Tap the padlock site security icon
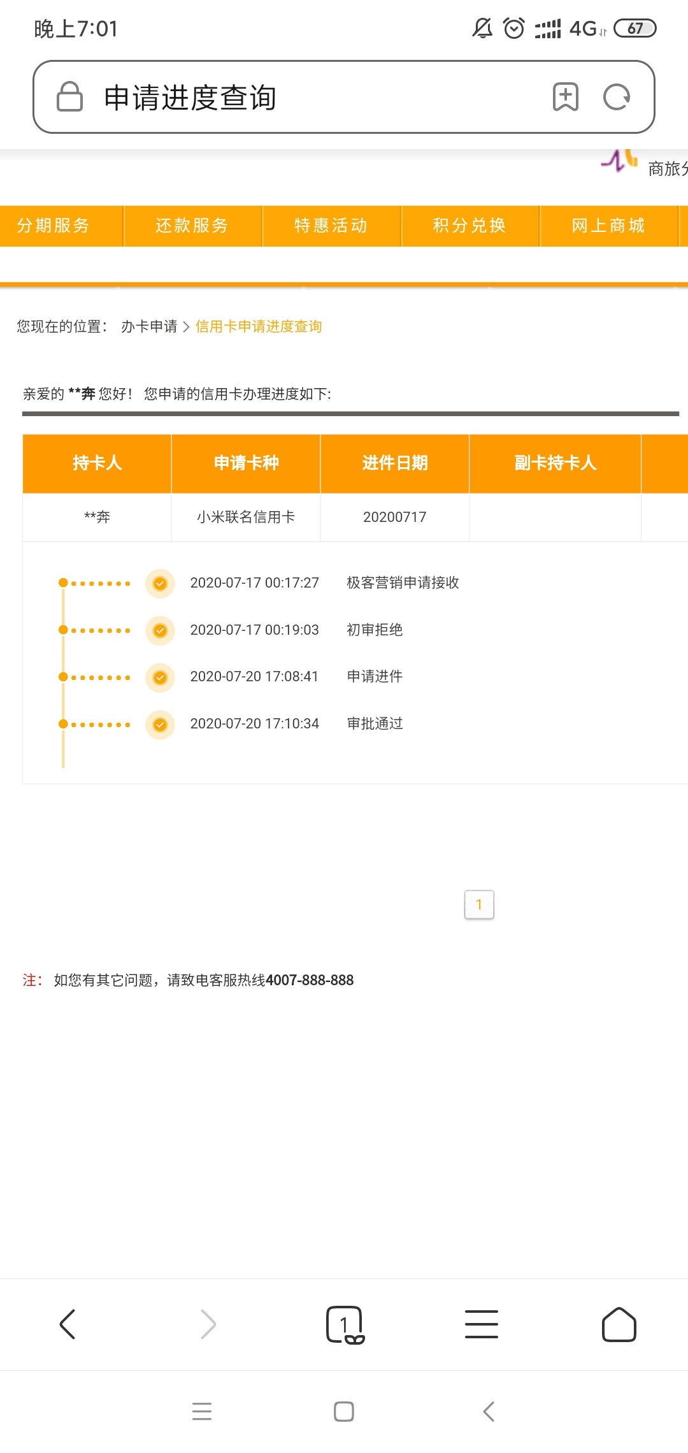 [x=69, y=97]
